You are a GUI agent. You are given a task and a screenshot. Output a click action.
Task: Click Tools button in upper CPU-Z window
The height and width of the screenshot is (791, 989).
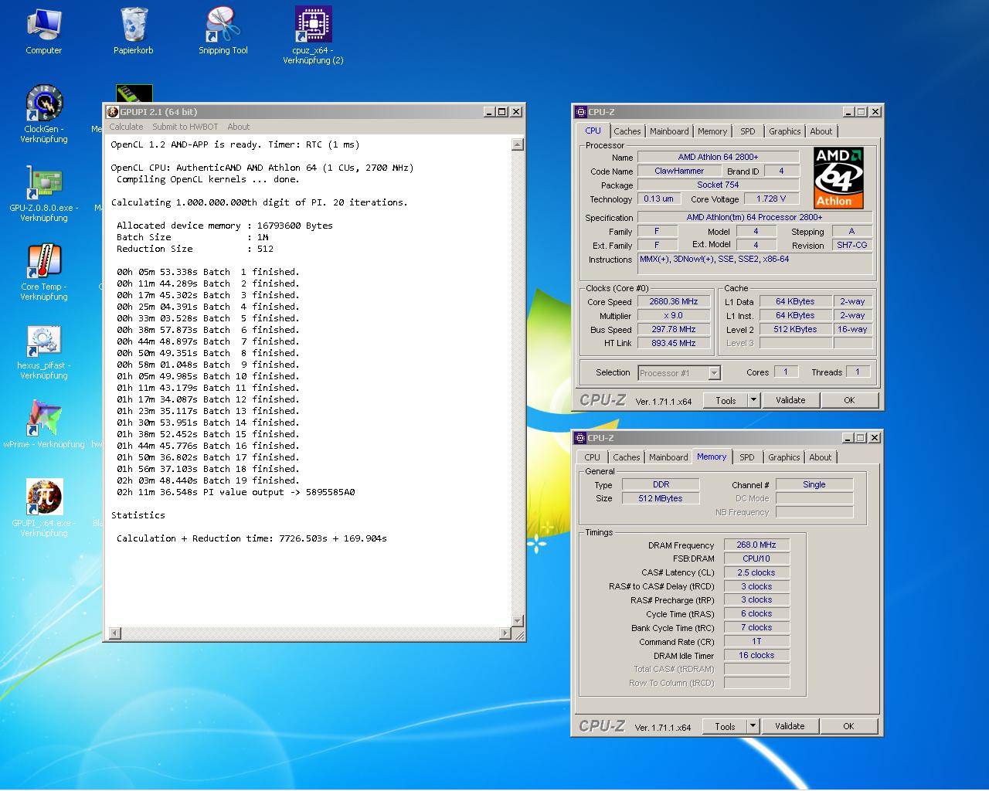(x=726, y=400)
